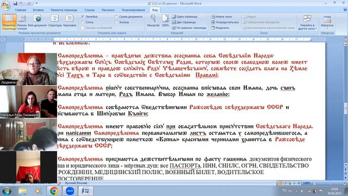Click the Наталья Родъ Тихомира video tile
The width and height of the screenshot is (348, 196).
[x=28, y=102]
